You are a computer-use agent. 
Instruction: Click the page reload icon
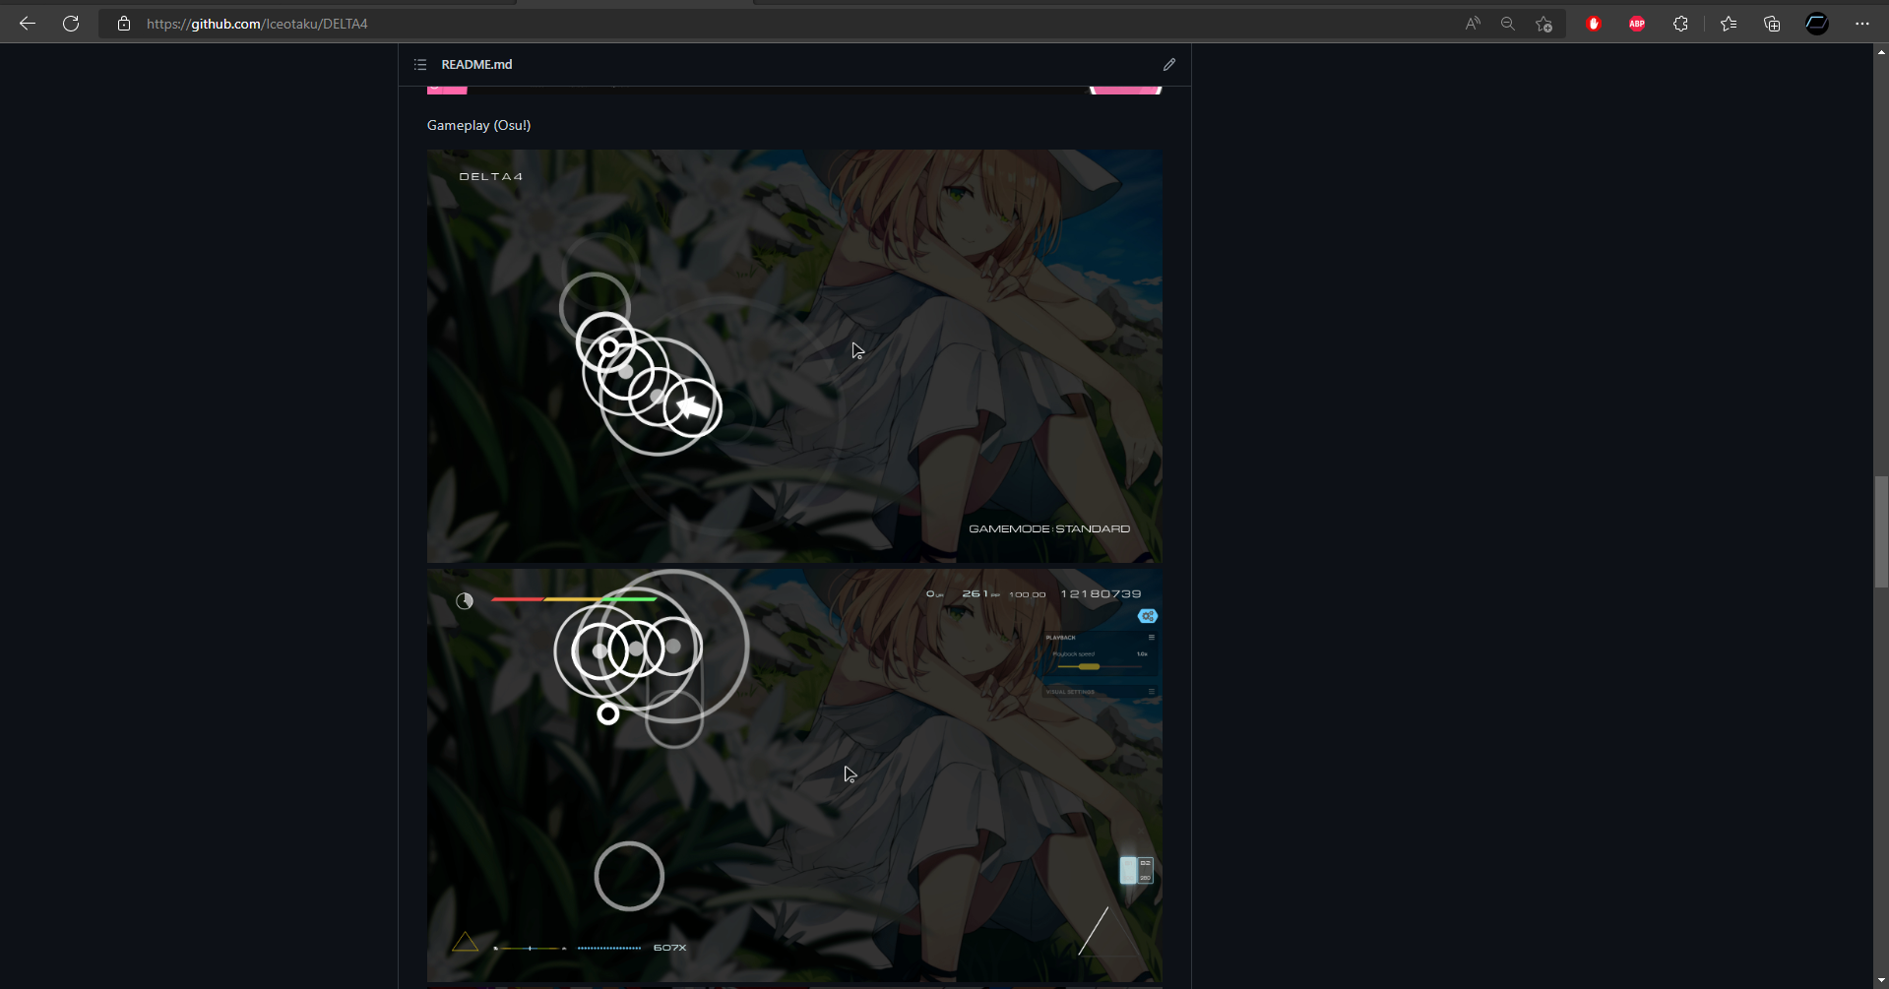[x=71, y=23]
